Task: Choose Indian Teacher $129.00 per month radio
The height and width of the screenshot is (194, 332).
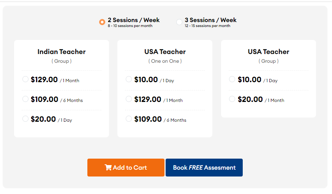Action: 25,79
